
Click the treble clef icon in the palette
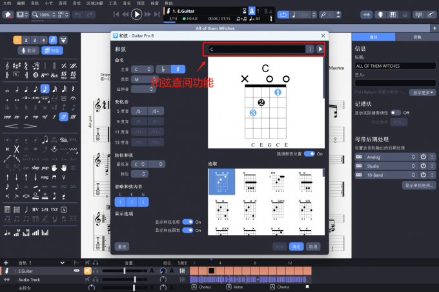[x=7, y=66]
